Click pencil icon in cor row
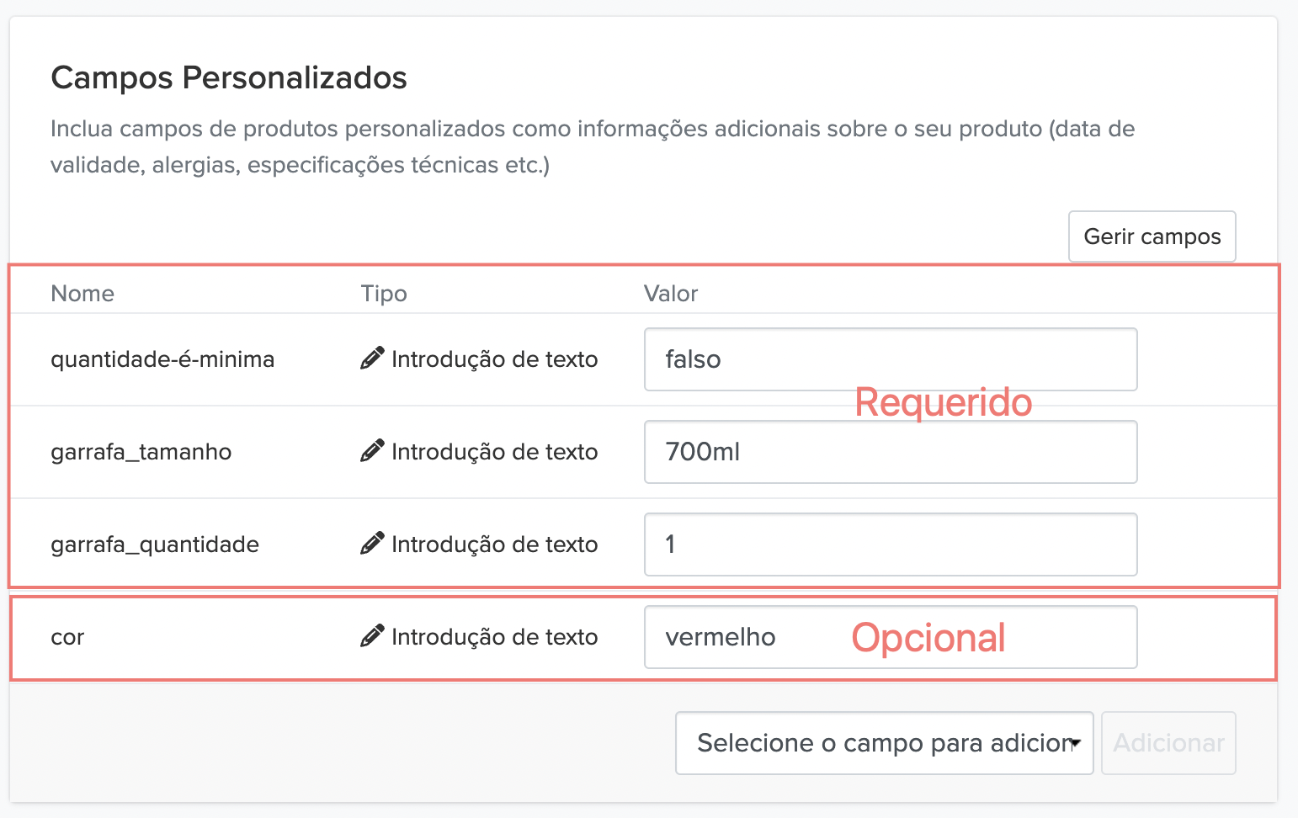 372,636
